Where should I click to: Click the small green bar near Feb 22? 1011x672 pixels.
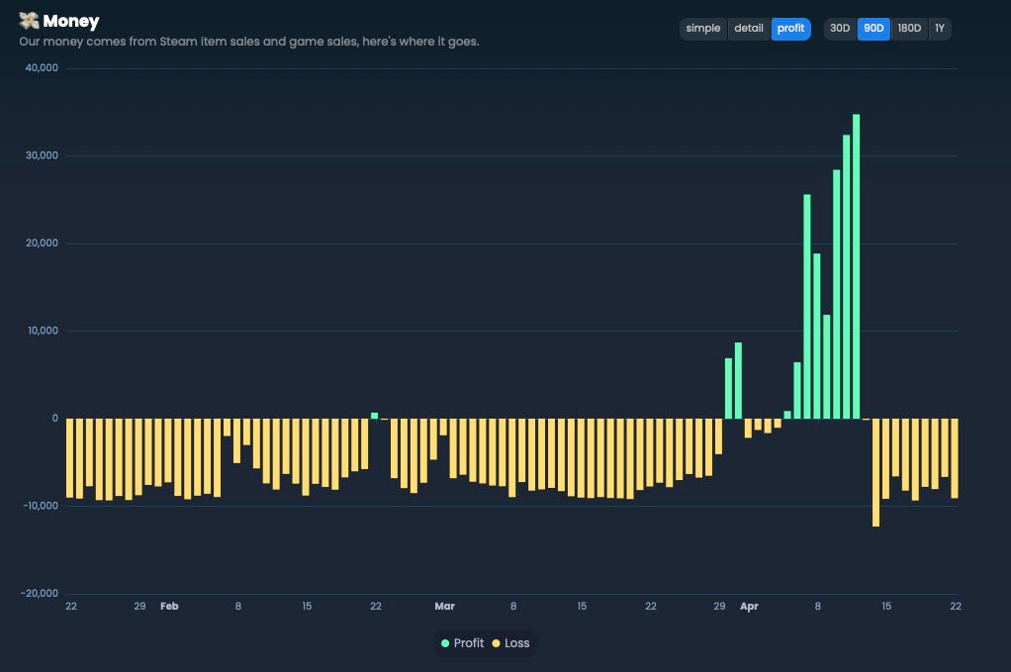(375, 416)
